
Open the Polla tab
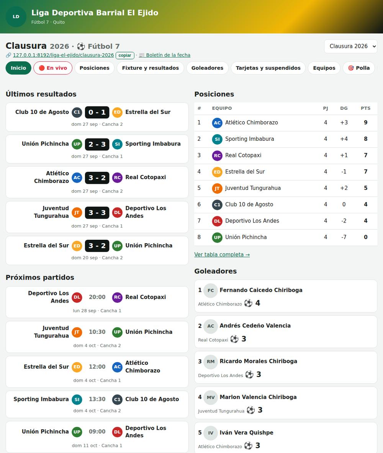(359, 68)
